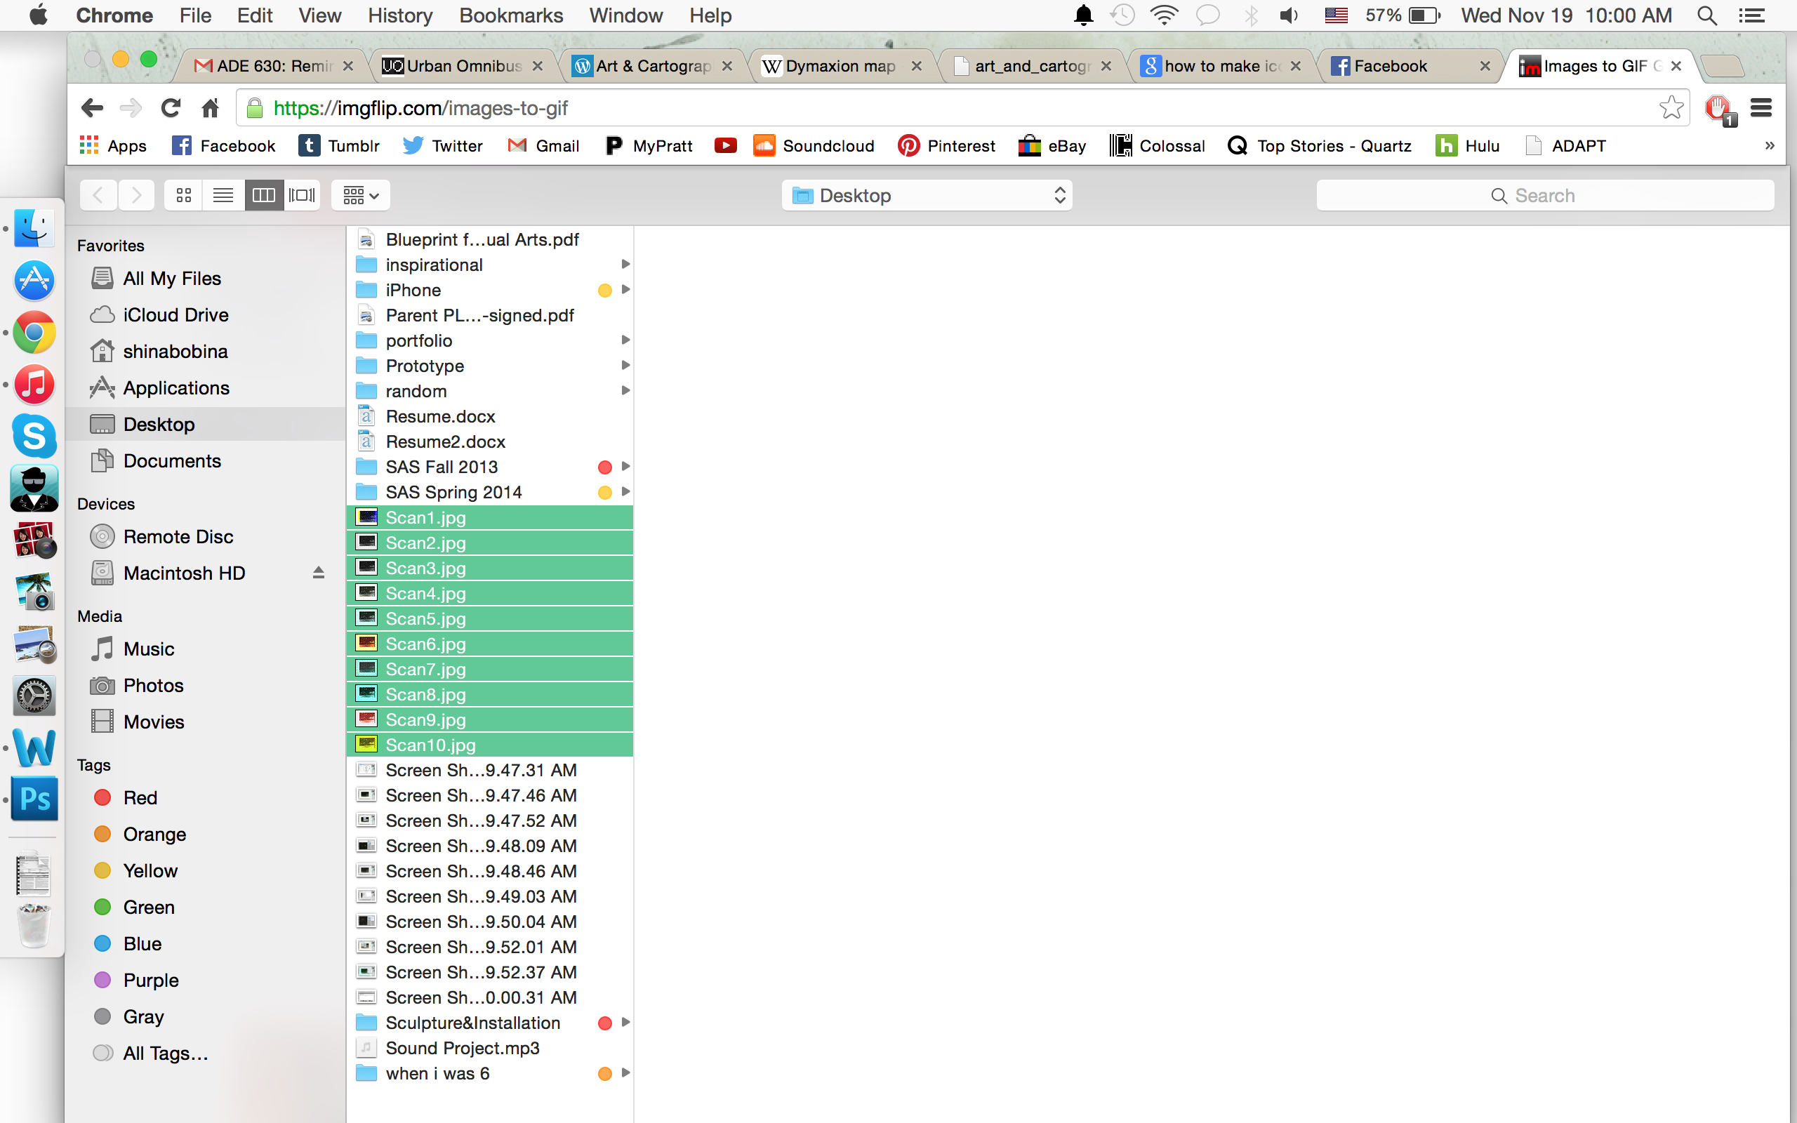
Task: Select the Red tag filter
Action: 140,798
